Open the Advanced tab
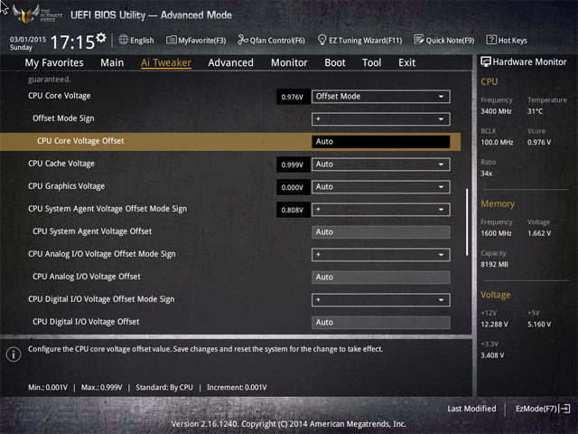 [x=231, y=62]
